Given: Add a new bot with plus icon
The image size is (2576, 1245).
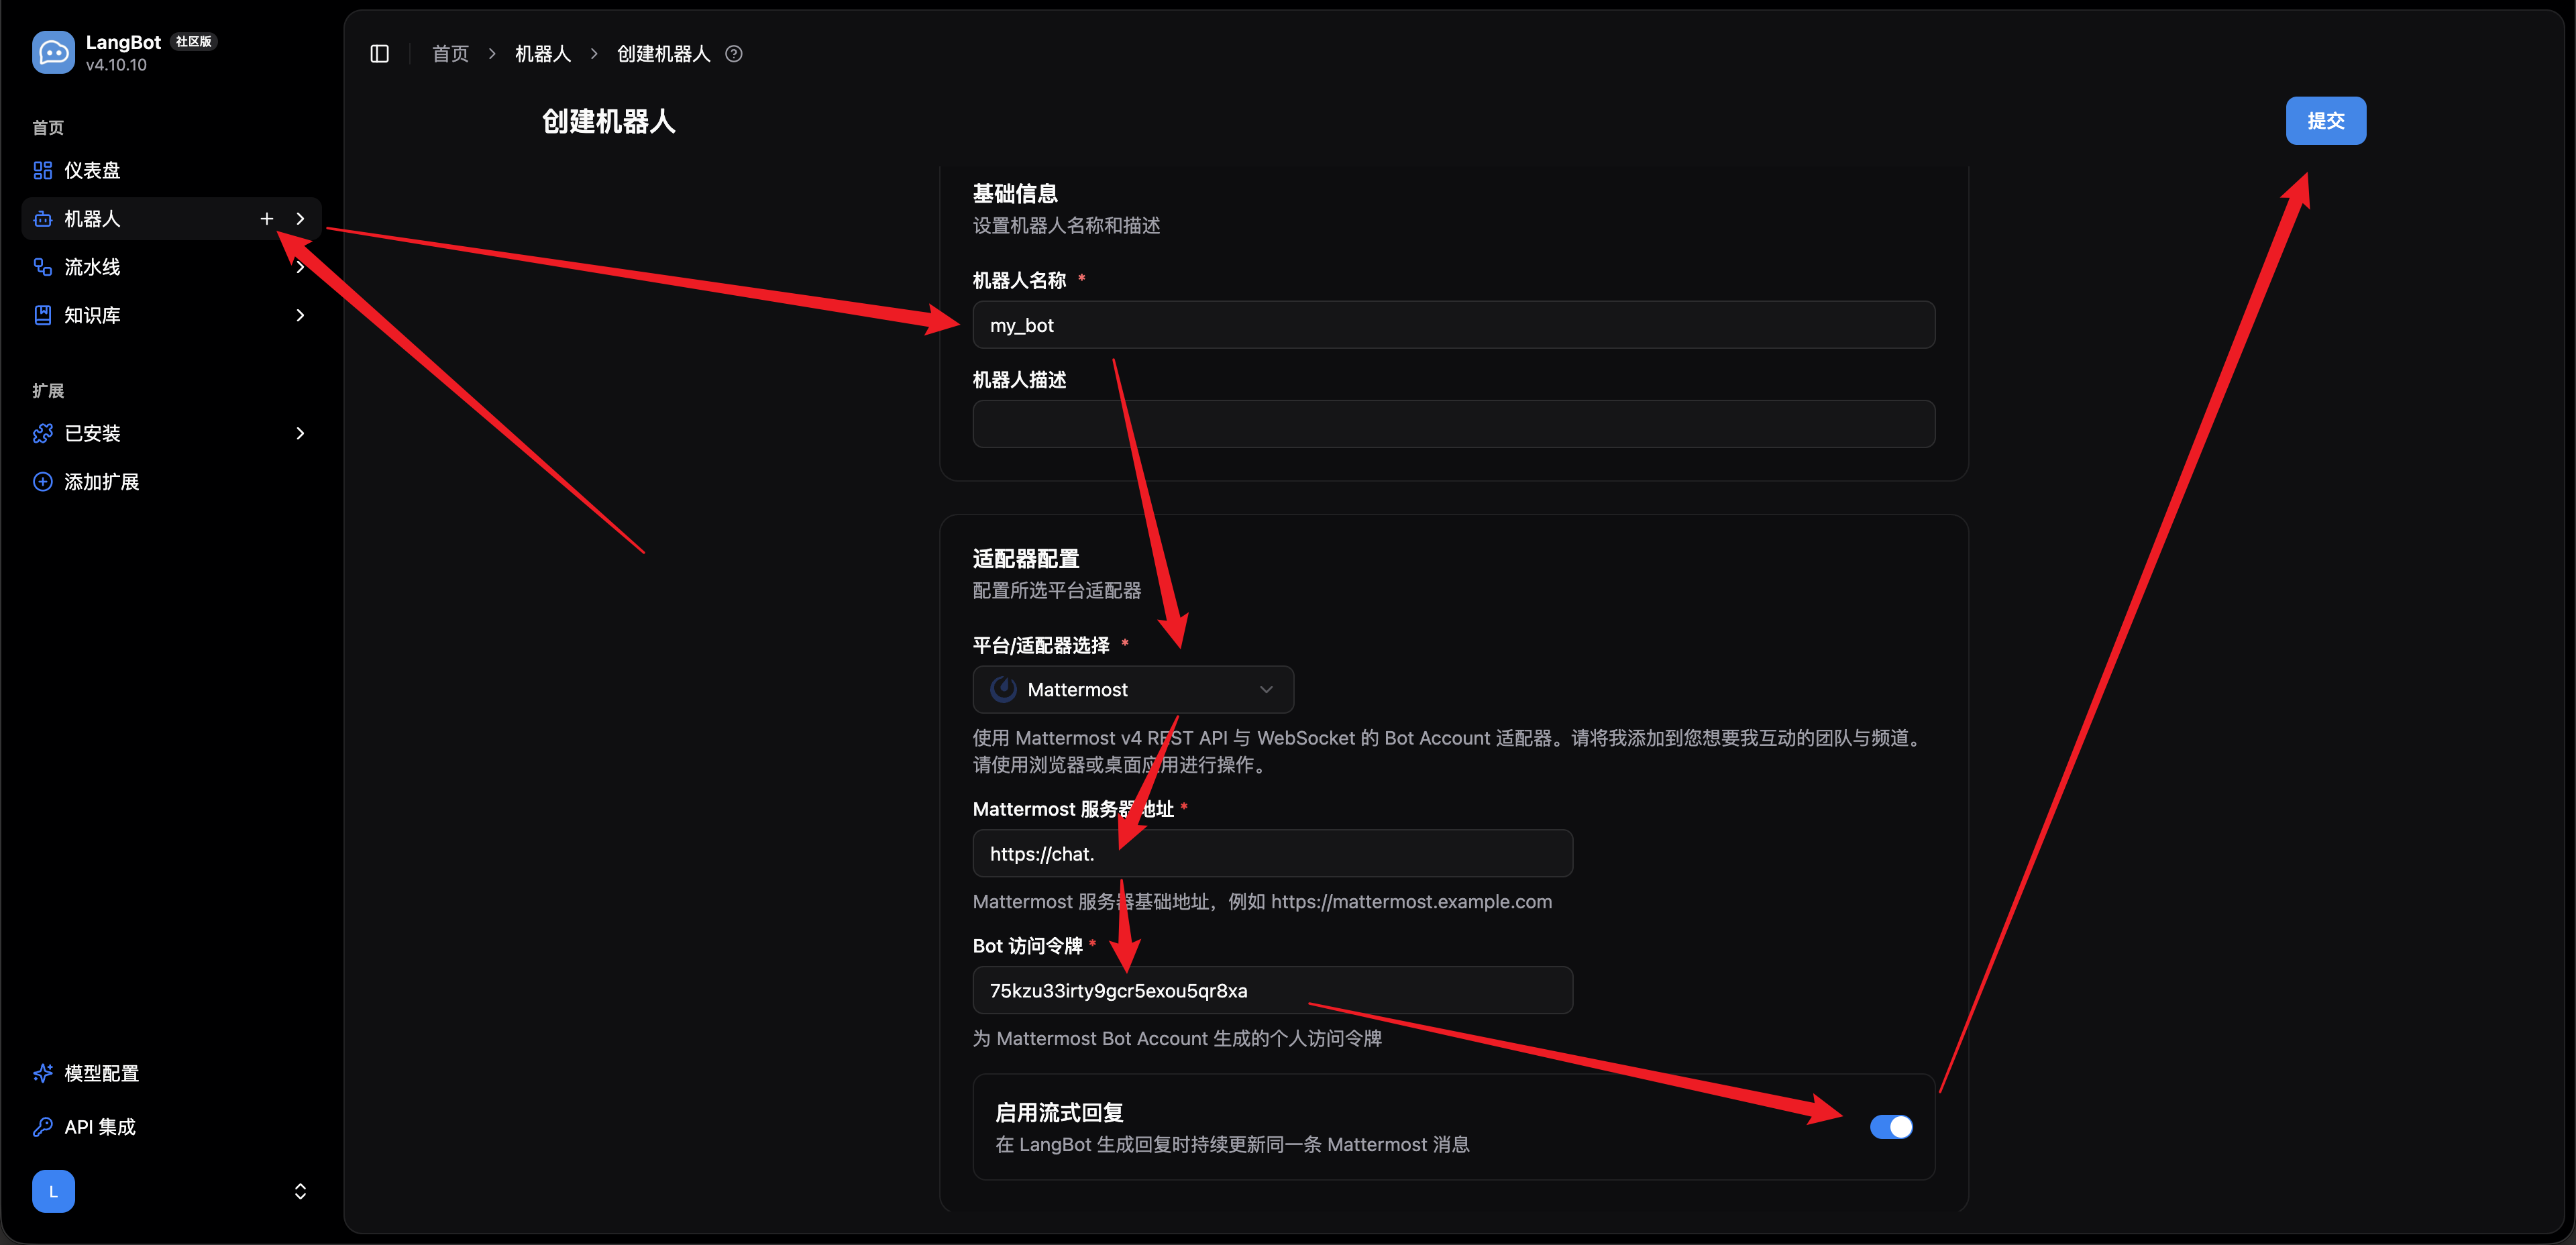Looking at the screenshot, I should coord(267,219).
